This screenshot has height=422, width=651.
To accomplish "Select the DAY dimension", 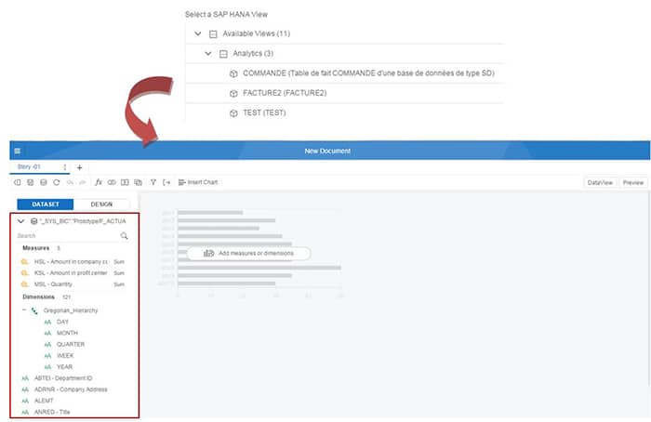I will point(62,322).
